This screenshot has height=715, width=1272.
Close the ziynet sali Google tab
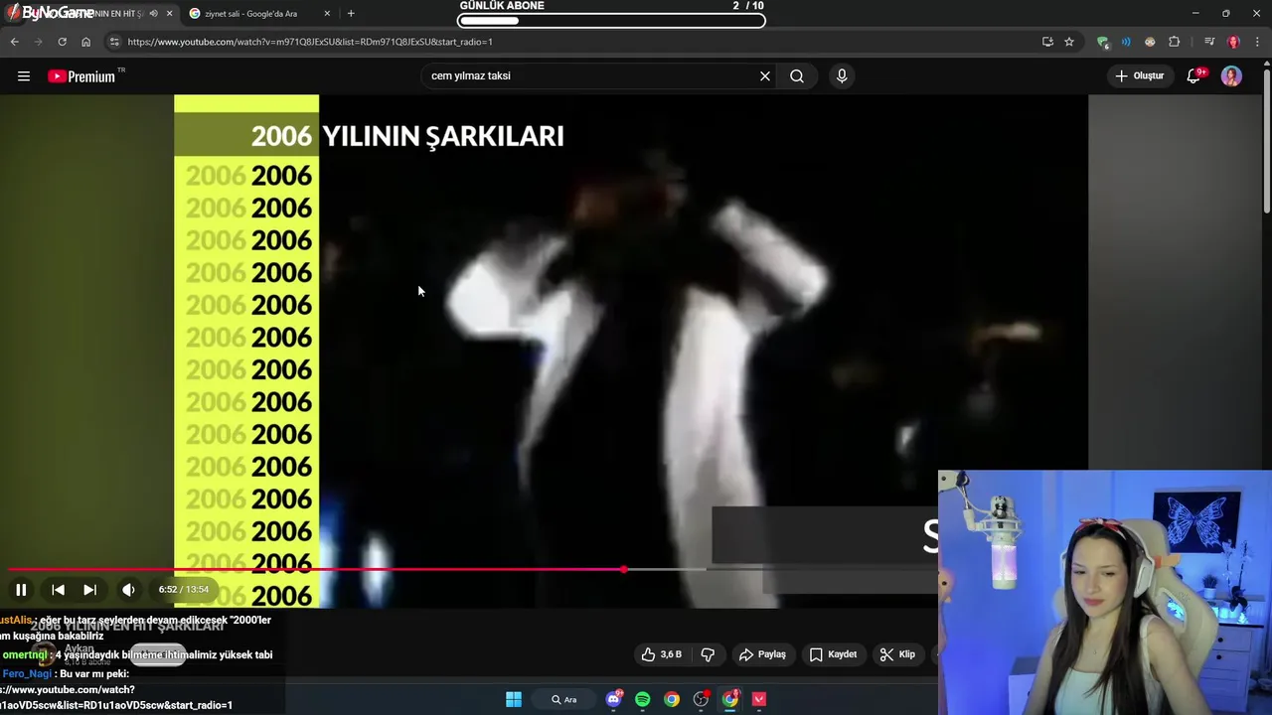[327, 14]
